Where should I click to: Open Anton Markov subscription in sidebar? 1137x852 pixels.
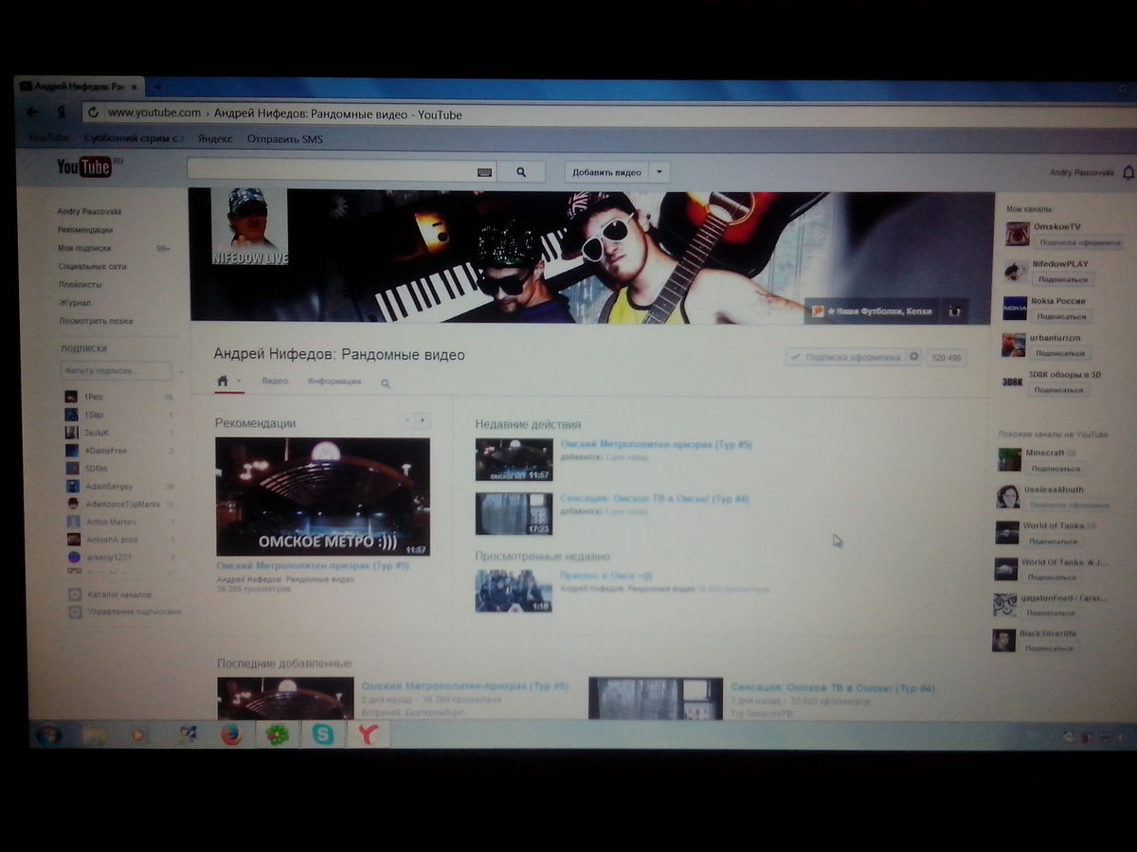coord(109,522)
